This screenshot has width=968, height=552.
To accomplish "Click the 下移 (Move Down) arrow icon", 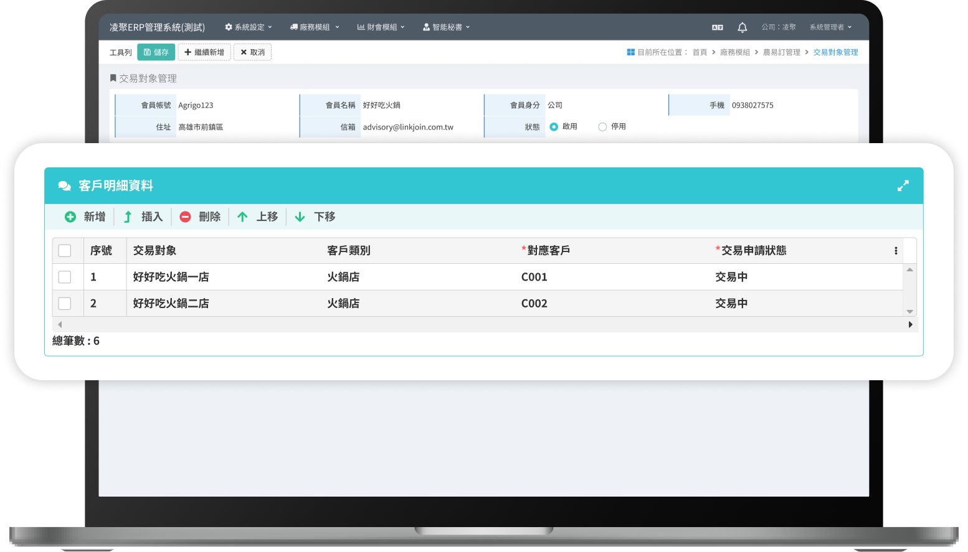I will coord(298,217).
